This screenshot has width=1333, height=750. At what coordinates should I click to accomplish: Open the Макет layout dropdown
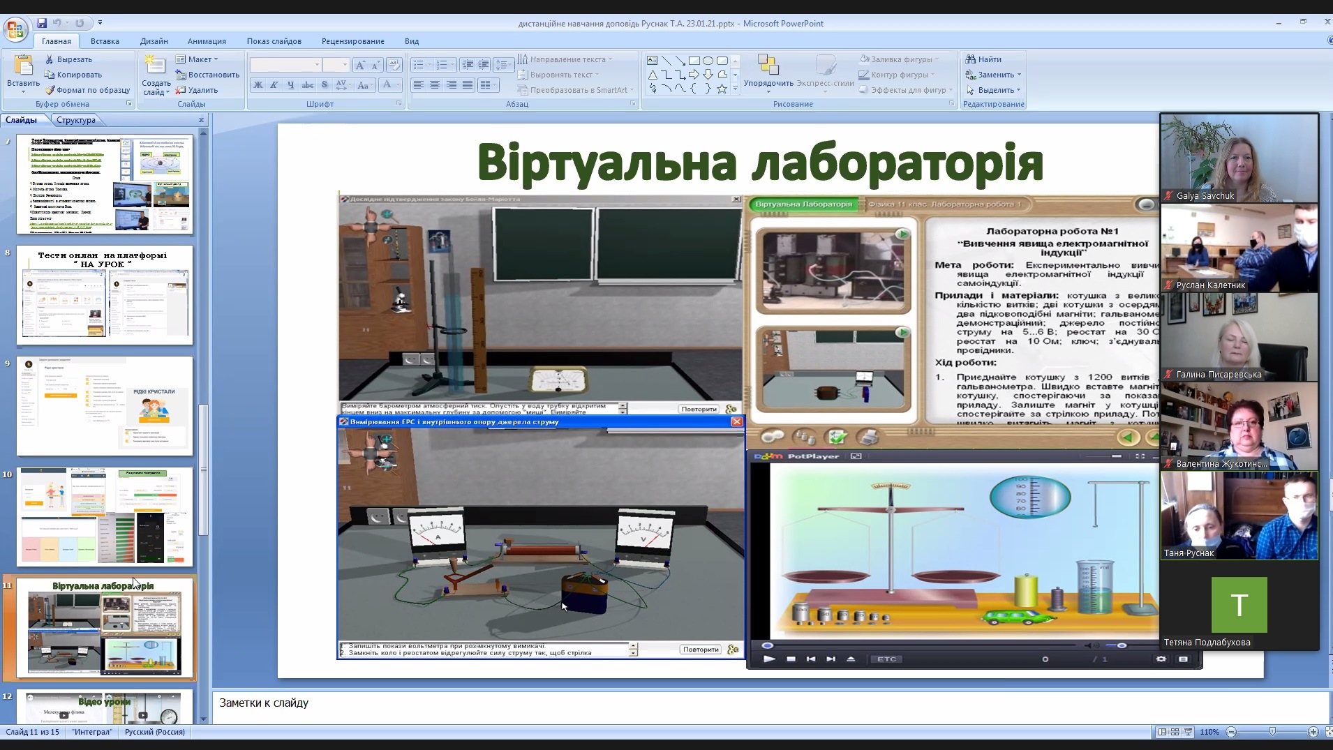(197, 59)
